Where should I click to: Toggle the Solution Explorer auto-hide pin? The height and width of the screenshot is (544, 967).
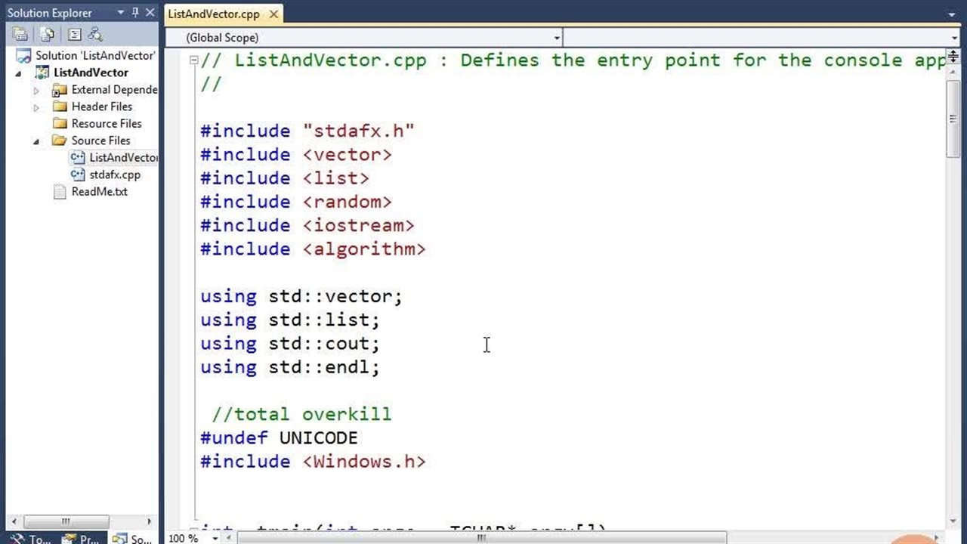(x=135, y=13)
